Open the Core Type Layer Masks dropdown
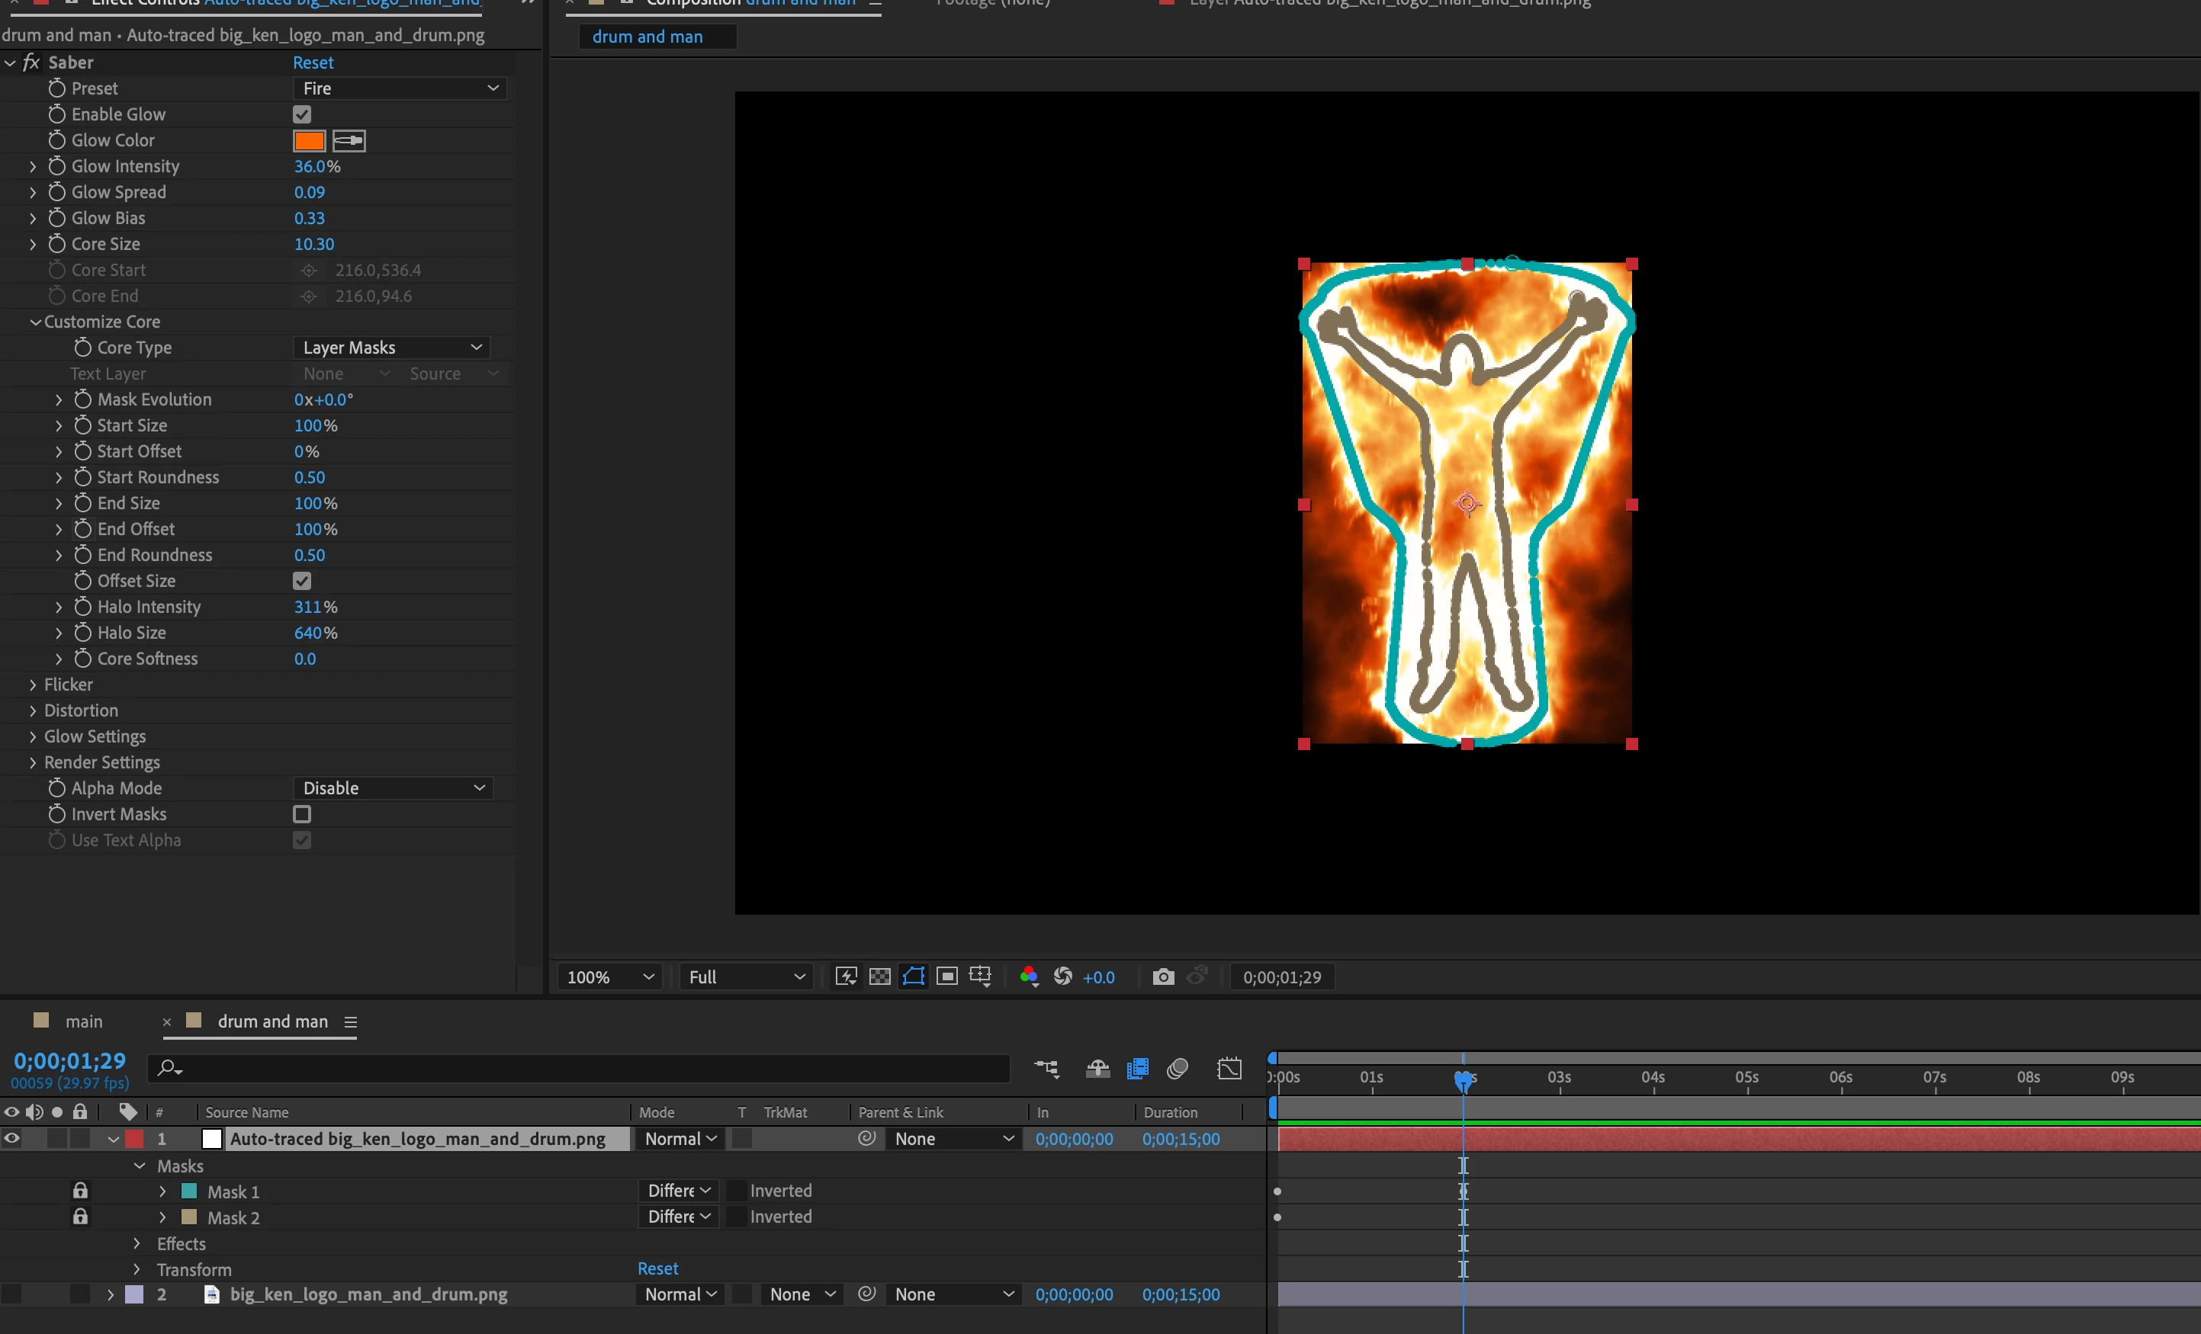 pos(391,348)
